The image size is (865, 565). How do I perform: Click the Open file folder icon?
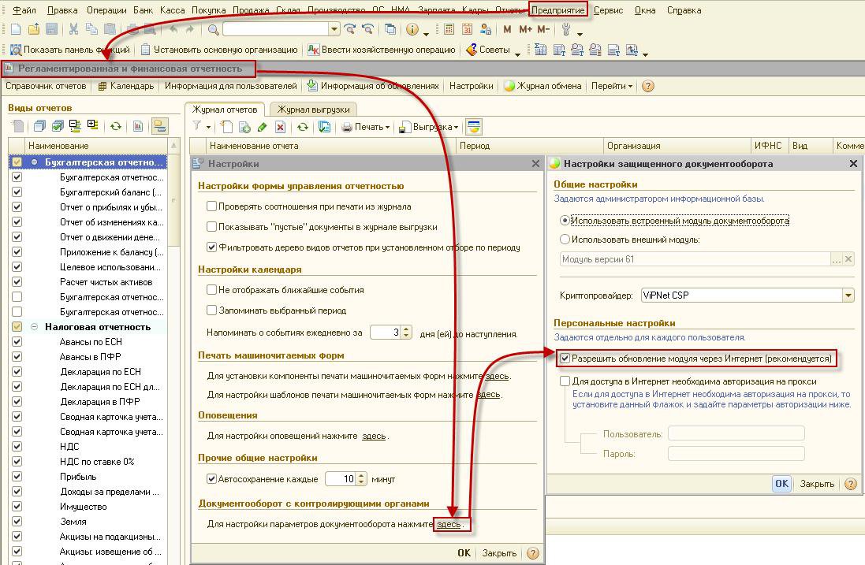34,29
